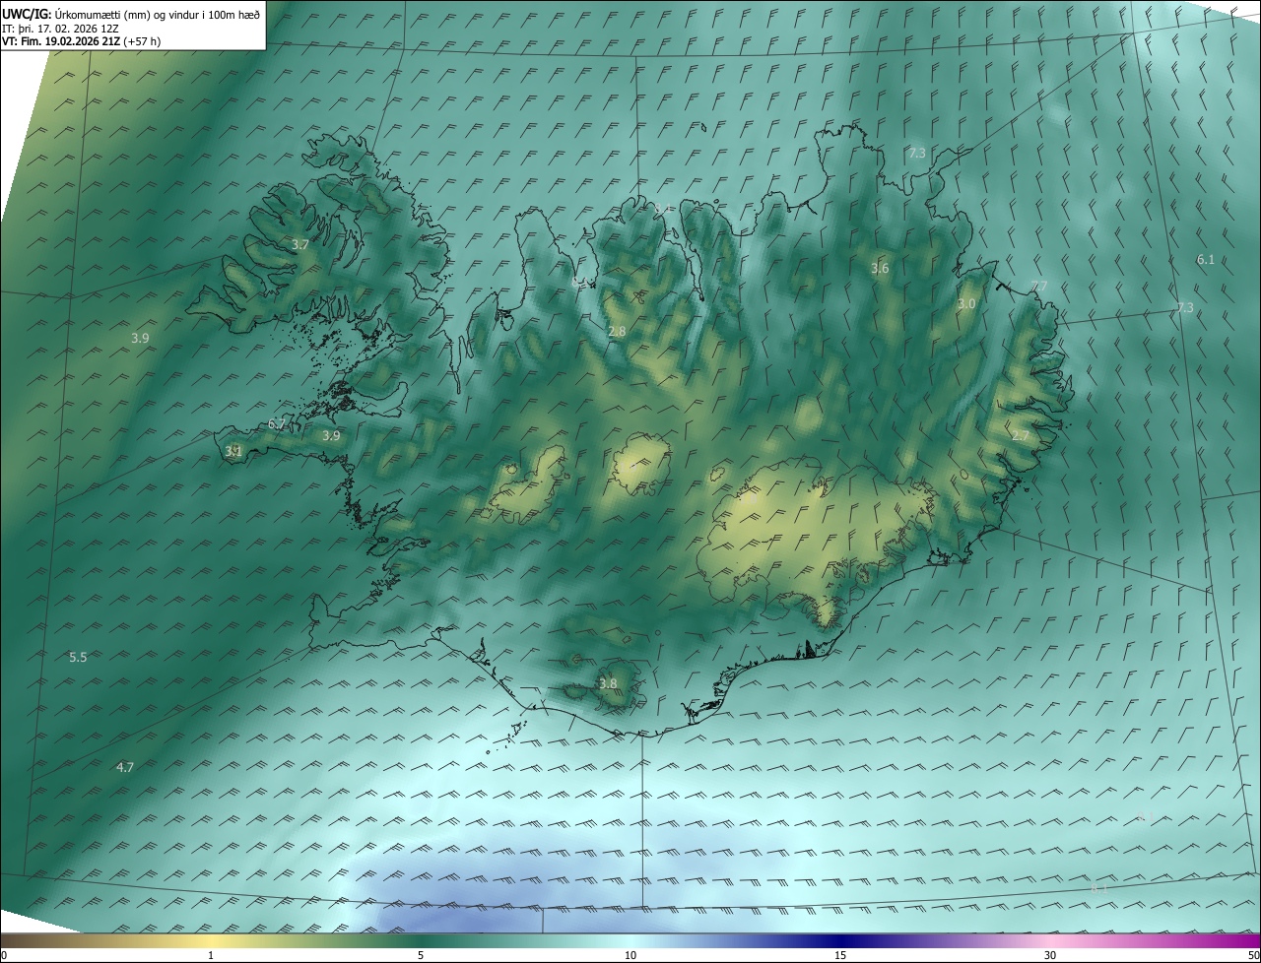Select the 5.5 value over the ocean
This screenshot has width=1261, height=963.
click(78, 657)
